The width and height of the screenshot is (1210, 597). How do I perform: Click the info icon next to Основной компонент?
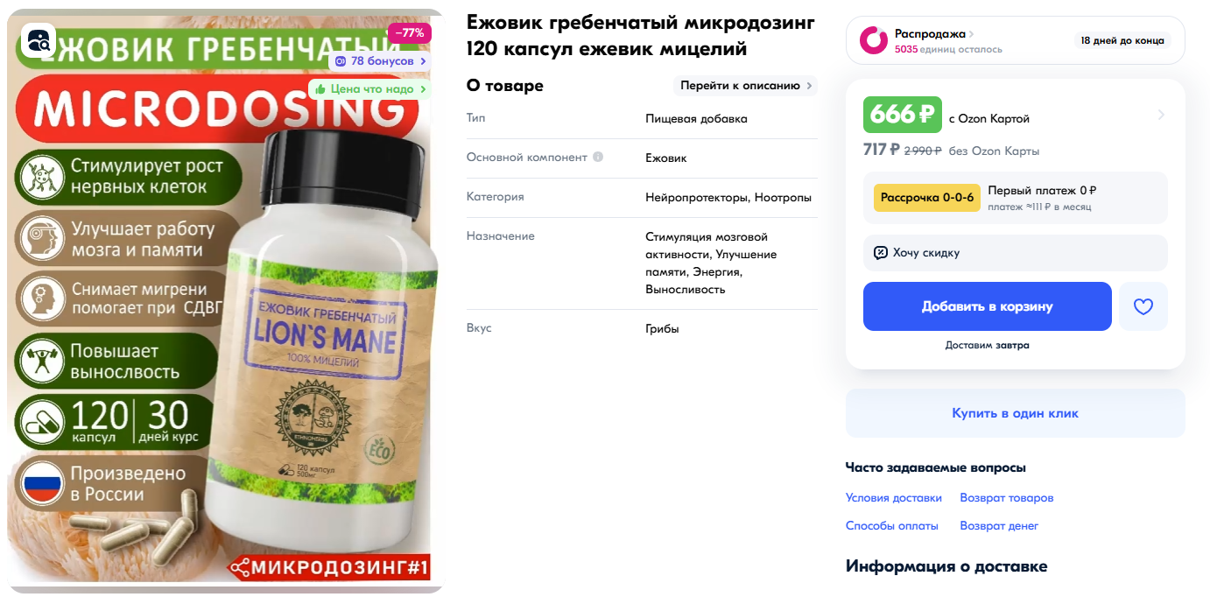598,158
